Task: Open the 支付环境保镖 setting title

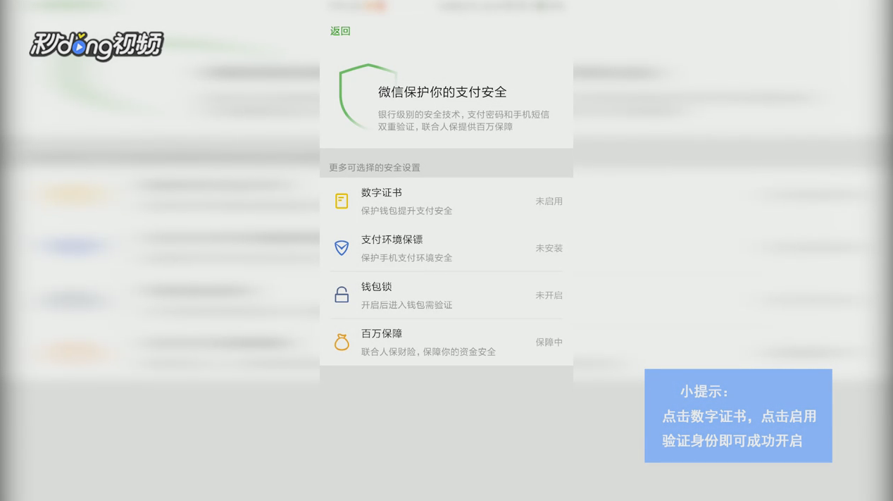Action: pyautogui.click(x=392, y=240)
